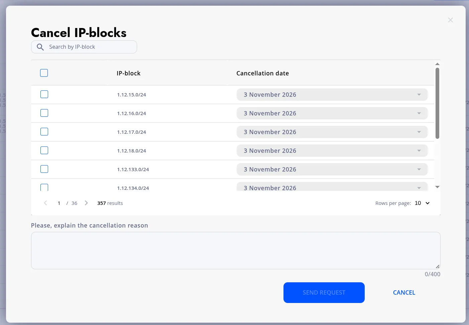
Task: Enable the checkbox for 1.12.133.0/24
Action: coord(44,169)
